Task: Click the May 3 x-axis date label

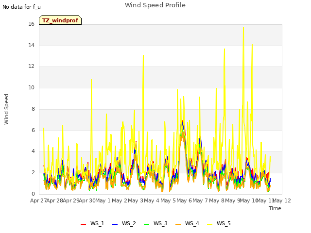Action: tap(136, 200)
